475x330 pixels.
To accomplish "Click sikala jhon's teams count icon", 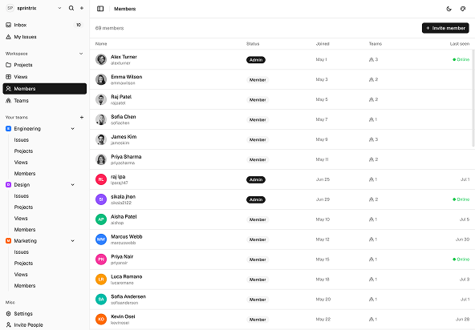I will [371, 199].
